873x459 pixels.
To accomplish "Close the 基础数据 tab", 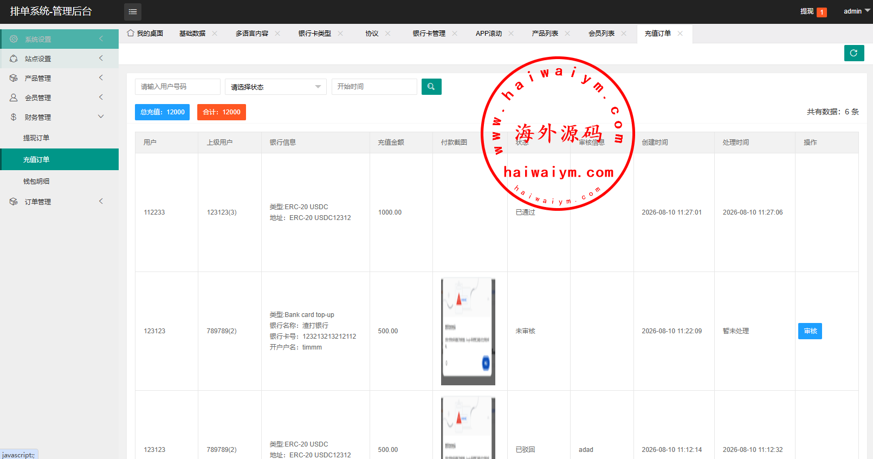I will [x=215, y=34].
